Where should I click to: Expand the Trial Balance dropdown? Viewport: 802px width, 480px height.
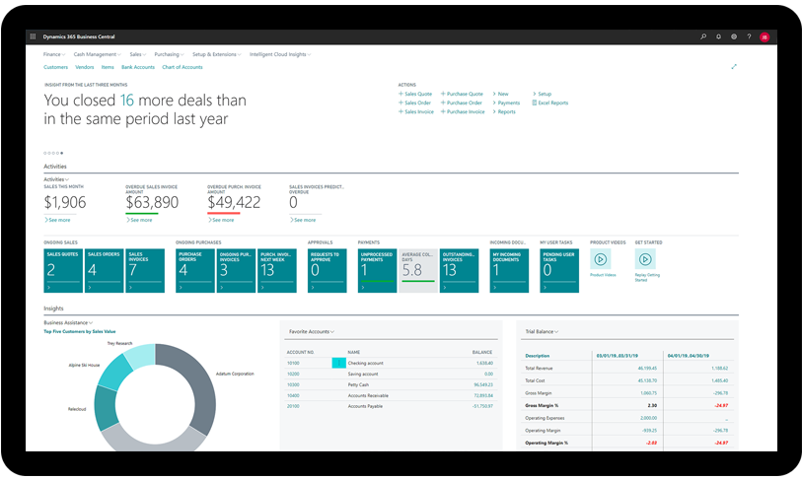[x=542, y=332]
